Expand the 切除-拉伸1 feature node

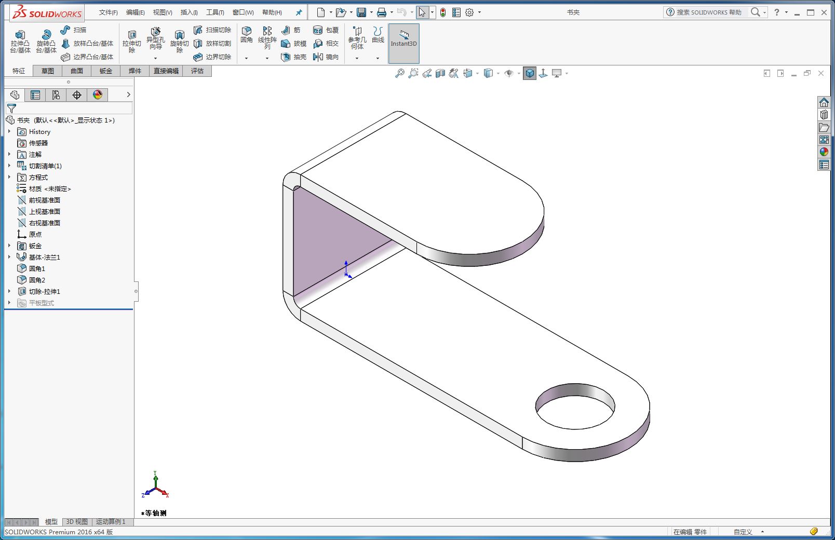pos(9,292)
